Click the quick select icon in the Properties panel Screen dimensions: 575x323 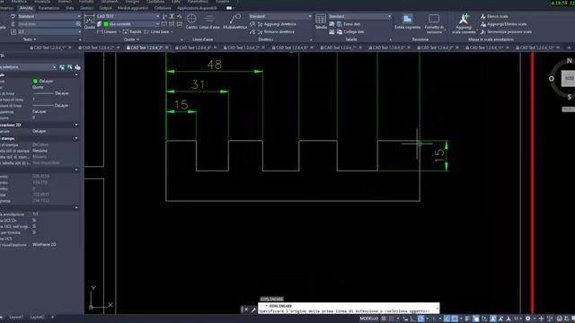coord(77,67)
